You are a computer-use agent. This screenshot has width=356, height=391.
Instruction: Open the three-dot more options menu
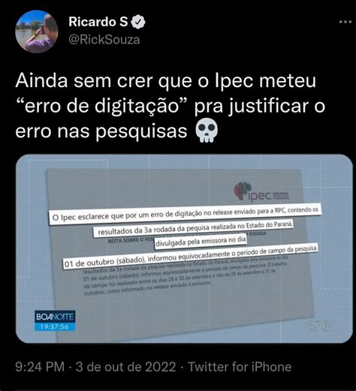[x=345, y=22]
